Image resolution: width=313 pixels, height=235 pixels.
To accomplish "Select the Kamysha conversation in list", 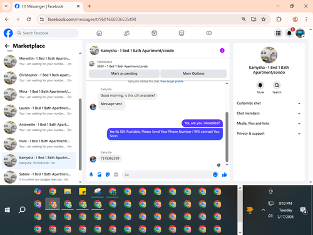I will 39,160.
